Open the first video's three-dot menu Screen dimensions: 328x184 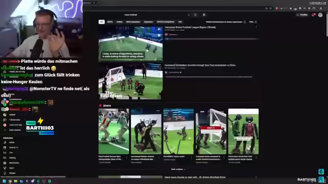click(256, 27)
